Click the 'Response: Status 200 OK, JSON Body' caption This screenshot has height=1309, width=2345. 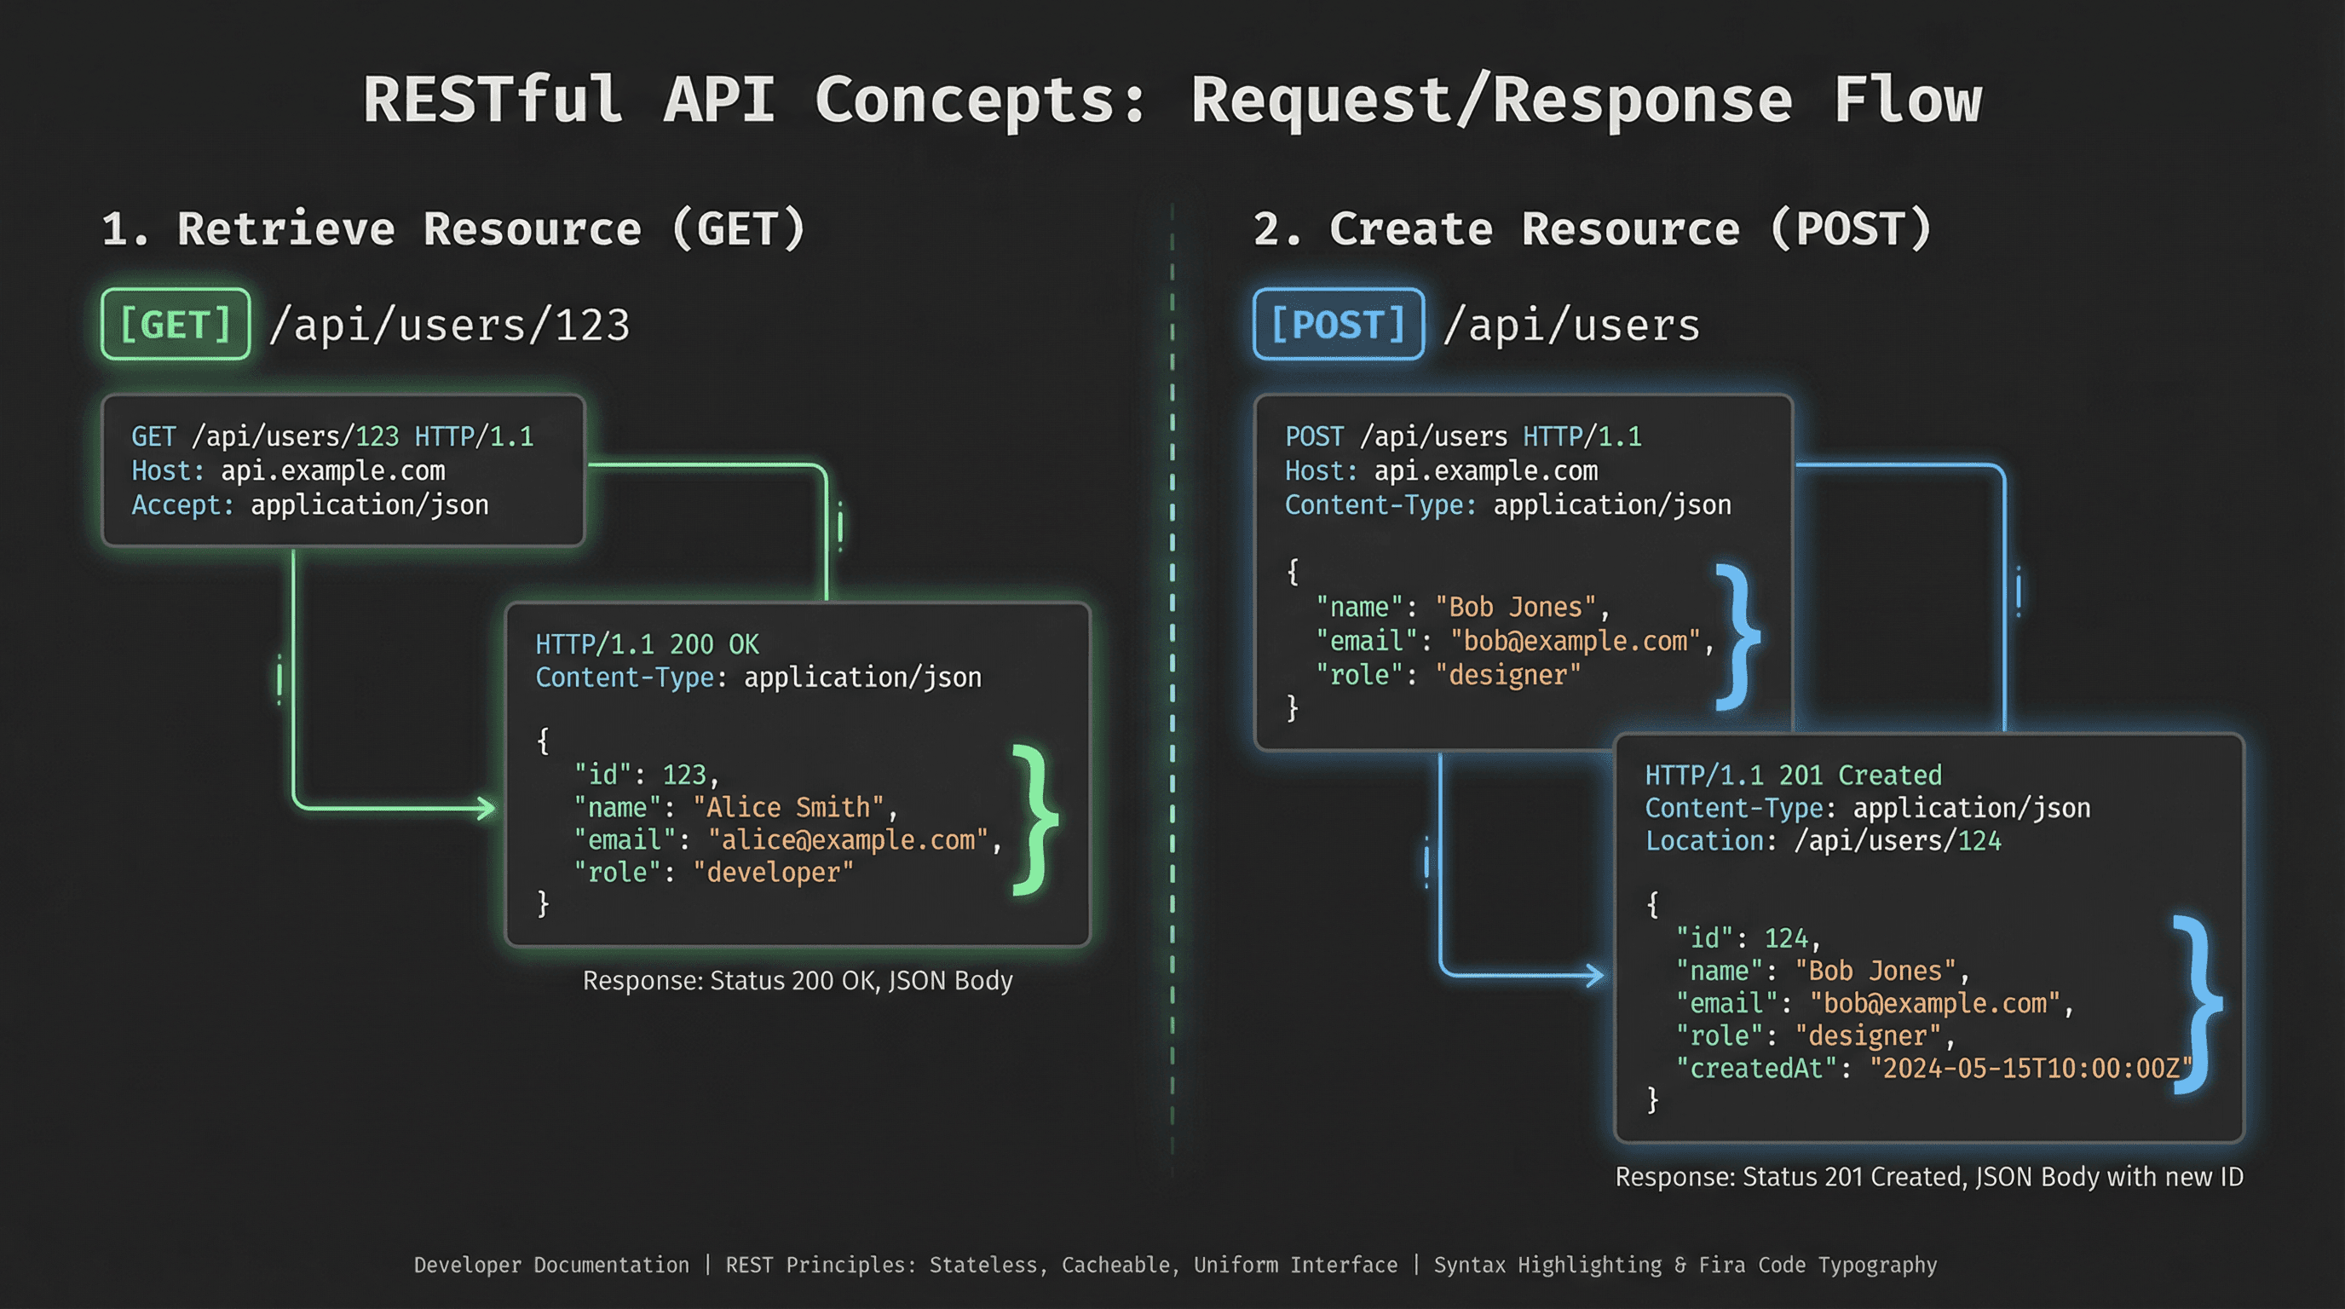[798, 980]
